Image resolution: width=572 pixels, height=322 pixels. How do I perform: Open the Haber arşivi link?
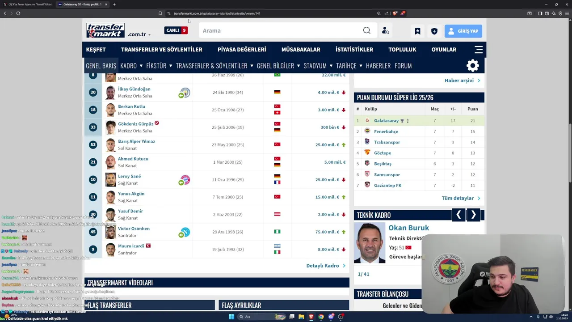coord(462,80)
